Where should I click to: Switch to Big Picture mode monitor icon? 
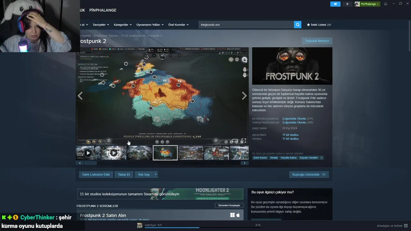(386, 4)
